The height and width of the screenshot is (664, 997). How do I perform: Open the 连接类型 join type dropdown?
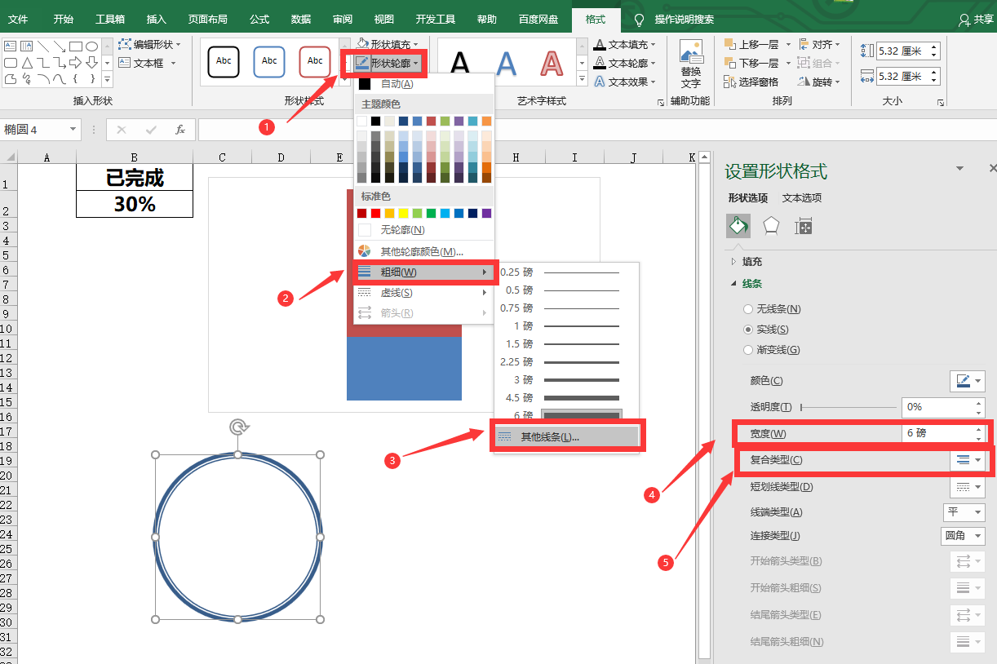point(963,536)
